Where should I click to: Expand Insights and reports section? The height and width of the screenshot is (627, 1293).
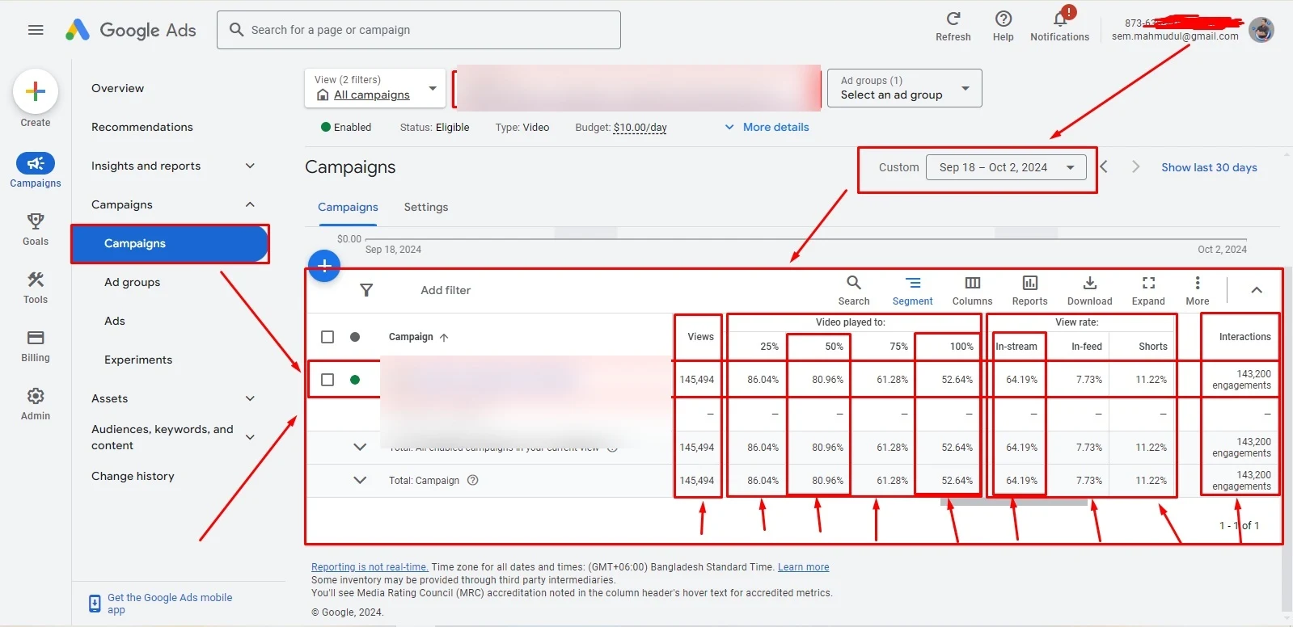(250, 166)
